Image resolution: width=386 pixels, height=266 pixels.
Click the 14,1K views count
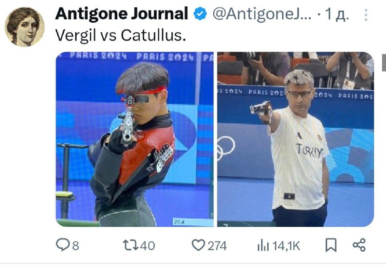(x=286, y=246)
